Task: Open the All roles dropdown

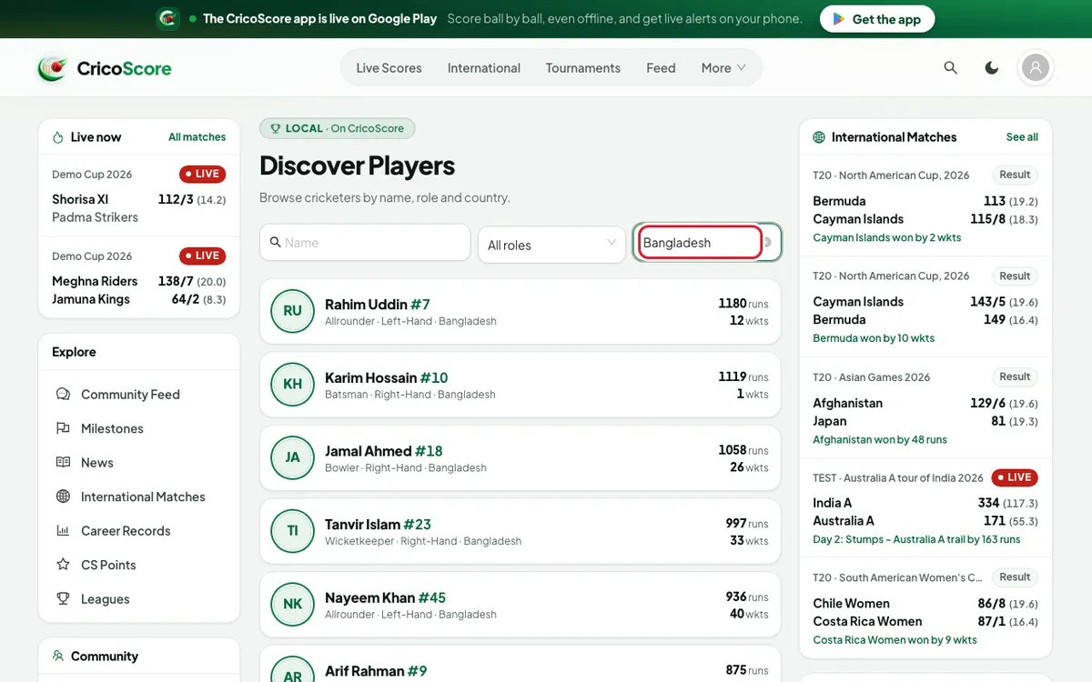Action: (x=551, y=245)
